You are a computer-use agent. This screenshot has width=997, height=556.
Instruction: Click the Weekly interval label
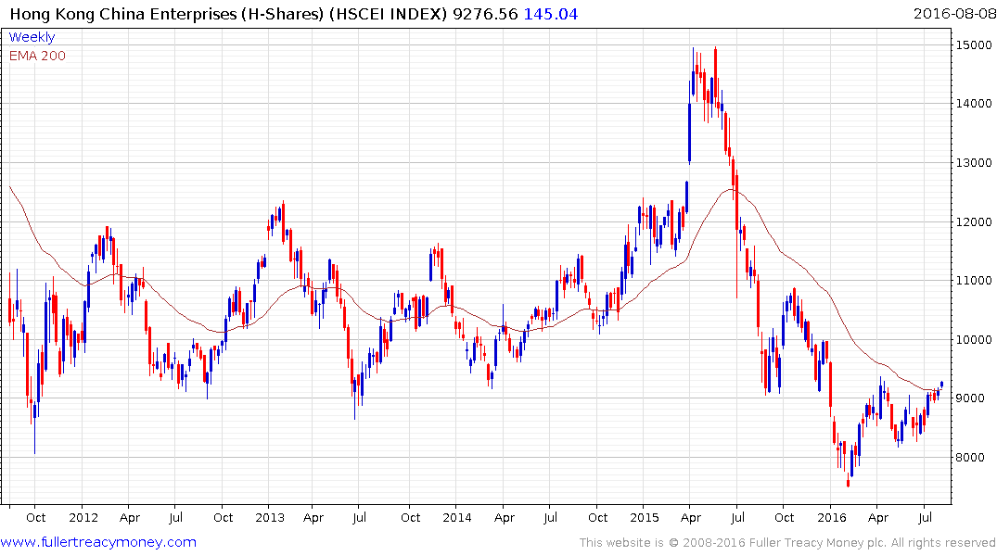[x=32, y=37]
